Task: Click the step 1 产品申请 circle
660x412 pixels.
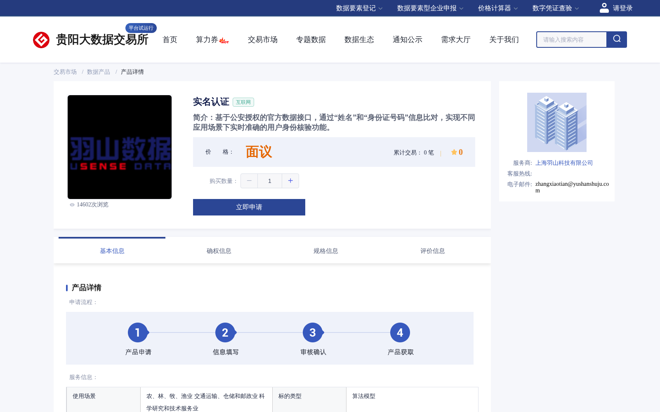Action: pos(138,332)
